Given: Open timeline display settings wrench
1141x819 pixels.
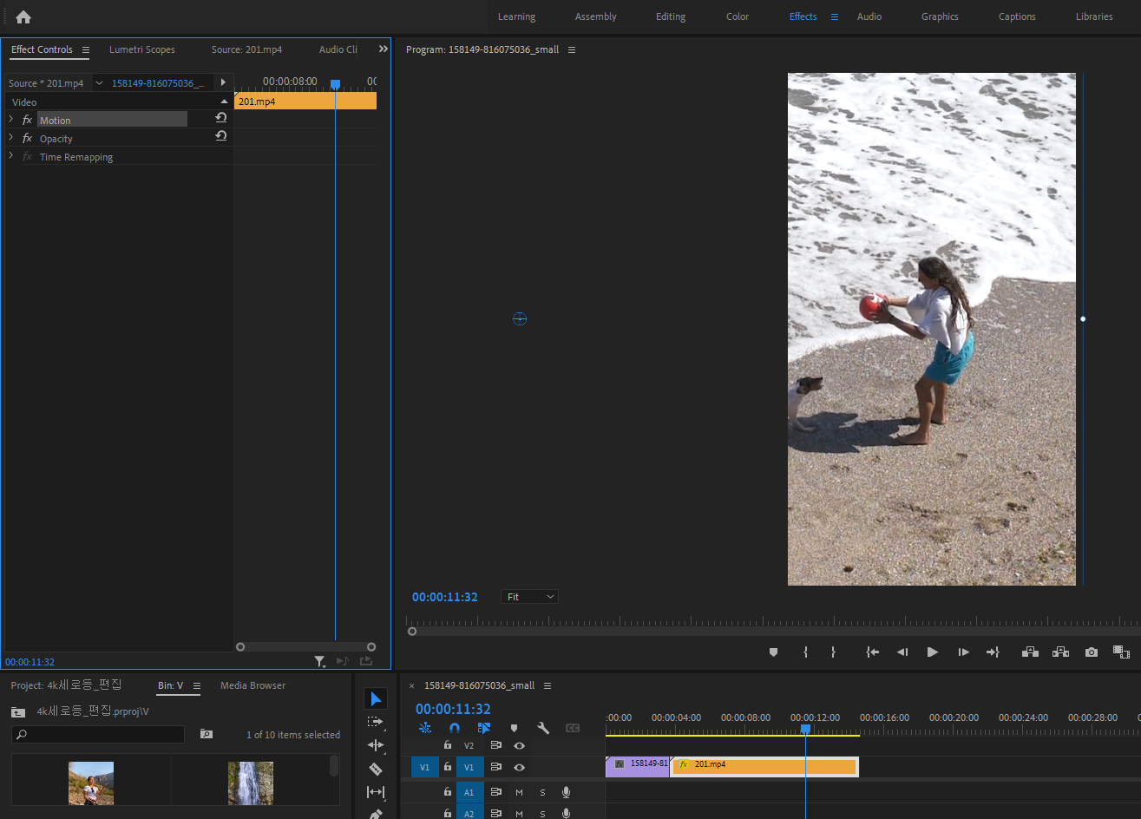Looking at the screenshot, I should tap(543, 729).
